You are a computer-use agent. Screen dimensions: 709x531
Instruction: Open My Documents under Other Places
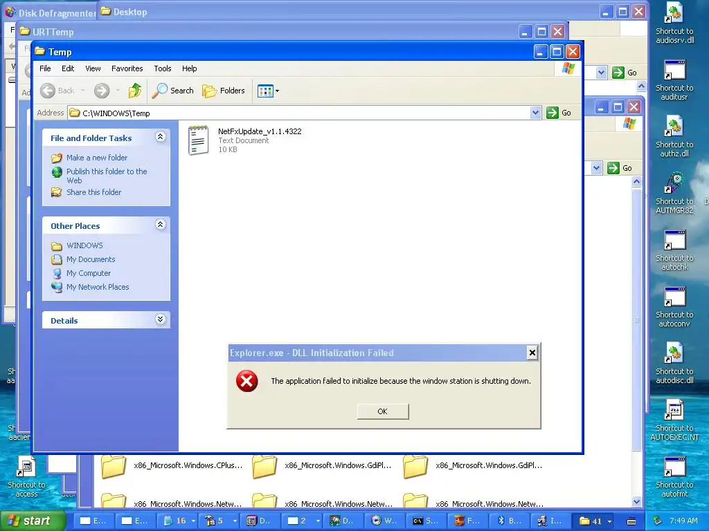click(91, 260)
